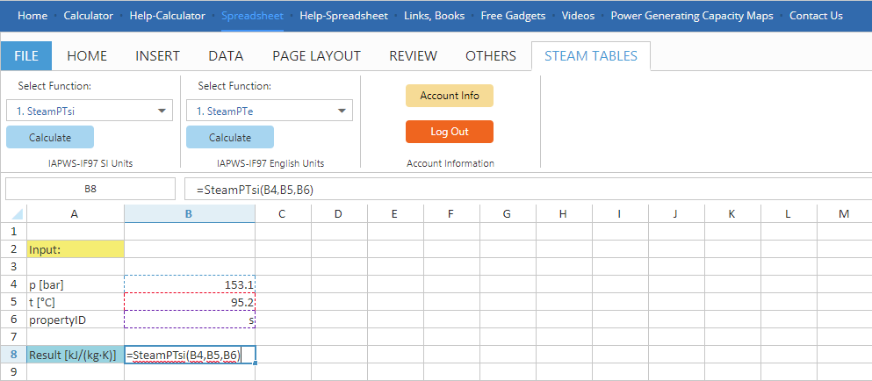The width and height of the screenshot is (872, 381).
Task: Click the formula bar input field
Action: (x=523, y=189)
